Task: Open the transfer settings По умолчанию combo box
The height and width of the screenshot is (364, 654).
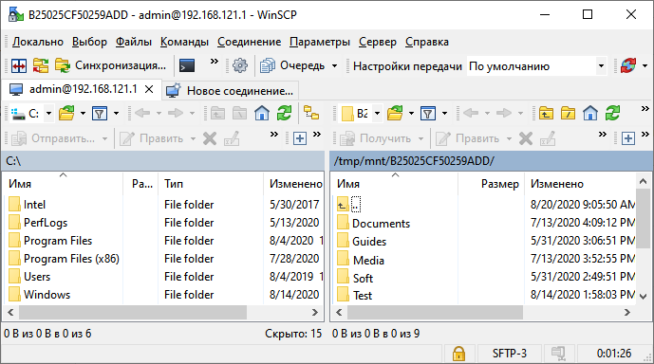Action: 537,65
